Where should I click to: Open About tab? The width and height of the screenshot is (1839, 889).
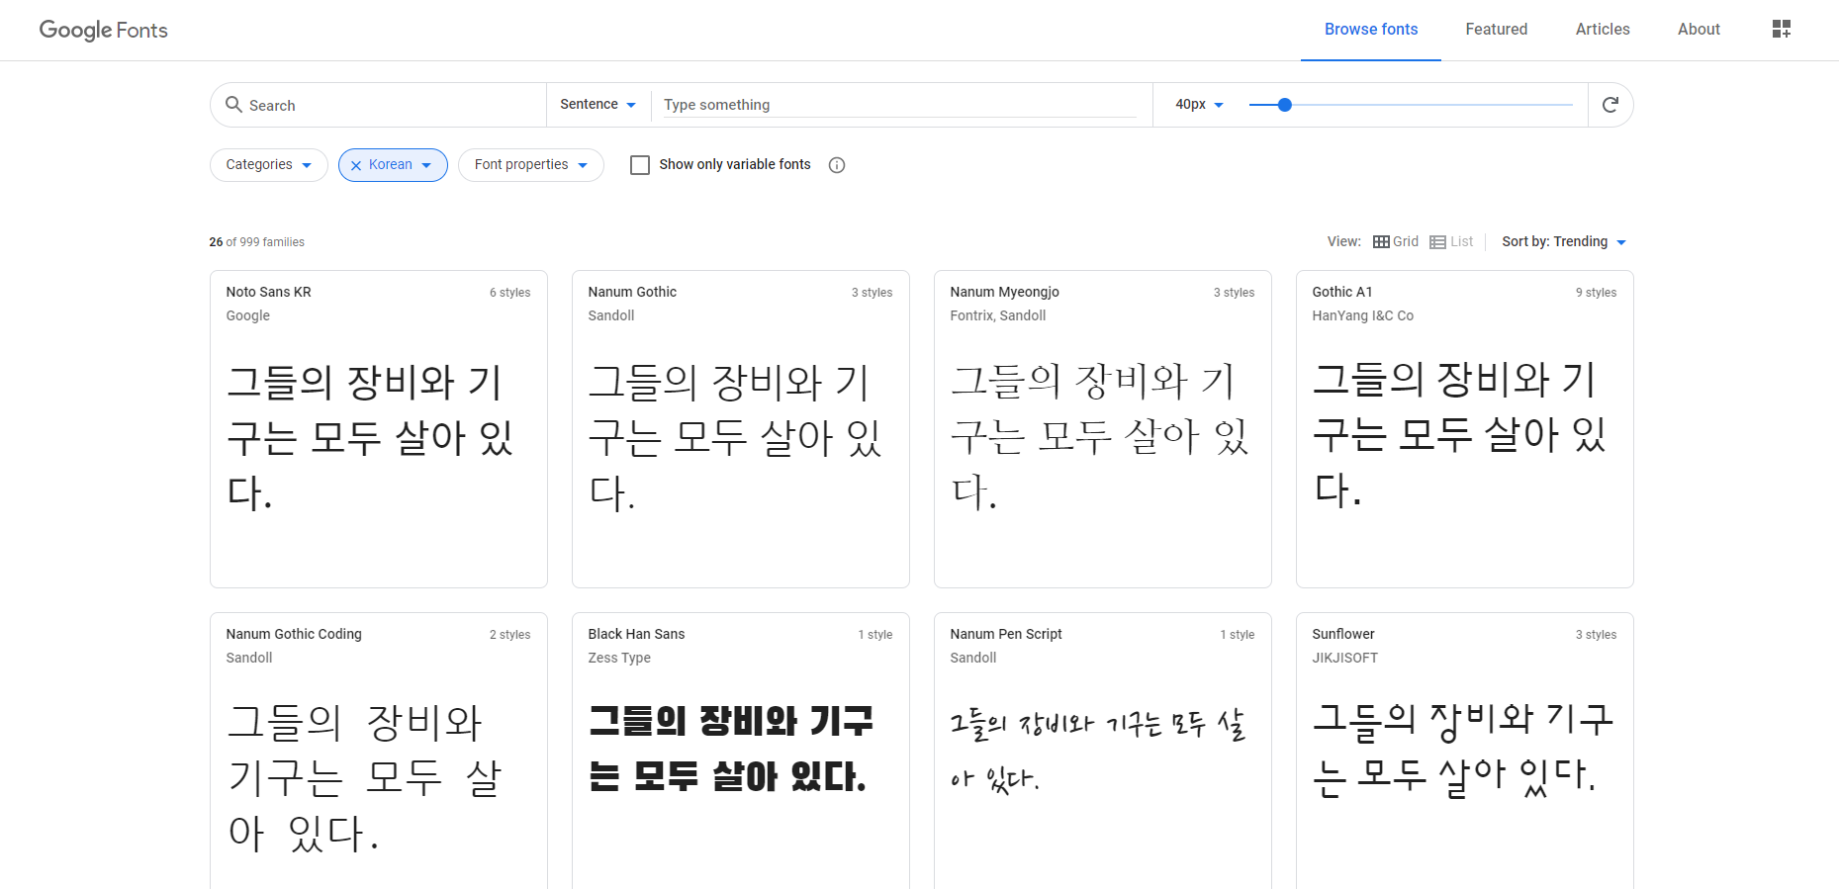[x=1699, y=30]
